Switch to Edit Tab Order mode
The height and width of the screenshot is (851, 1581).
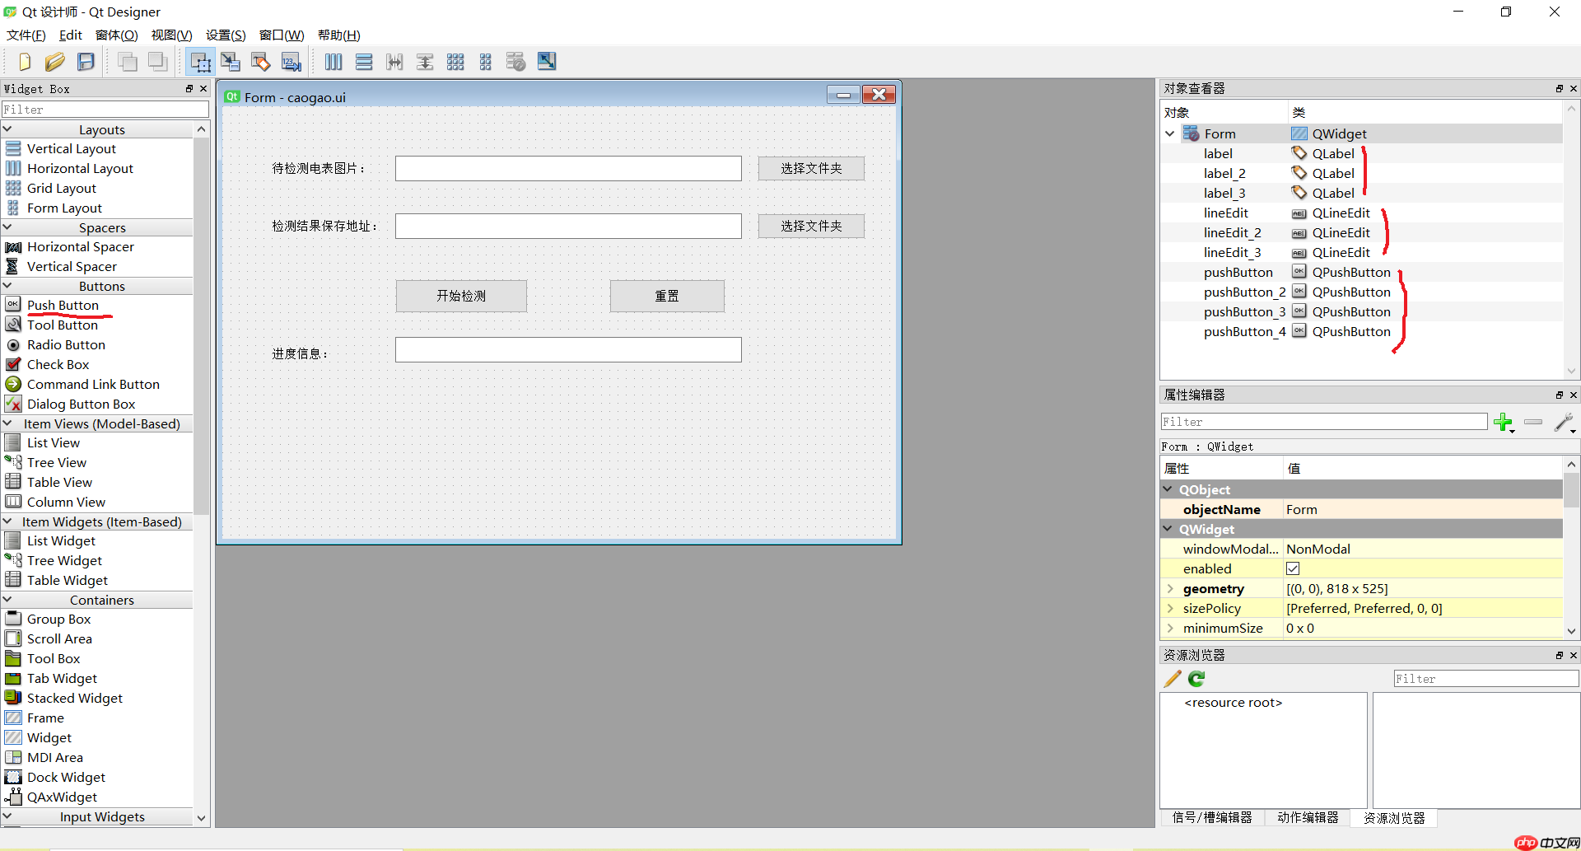291,61
